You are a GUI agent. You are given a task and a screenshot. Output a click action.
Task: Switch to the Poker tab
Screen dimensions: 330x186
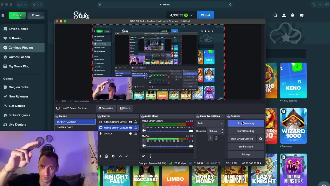[x=36, y=15]
